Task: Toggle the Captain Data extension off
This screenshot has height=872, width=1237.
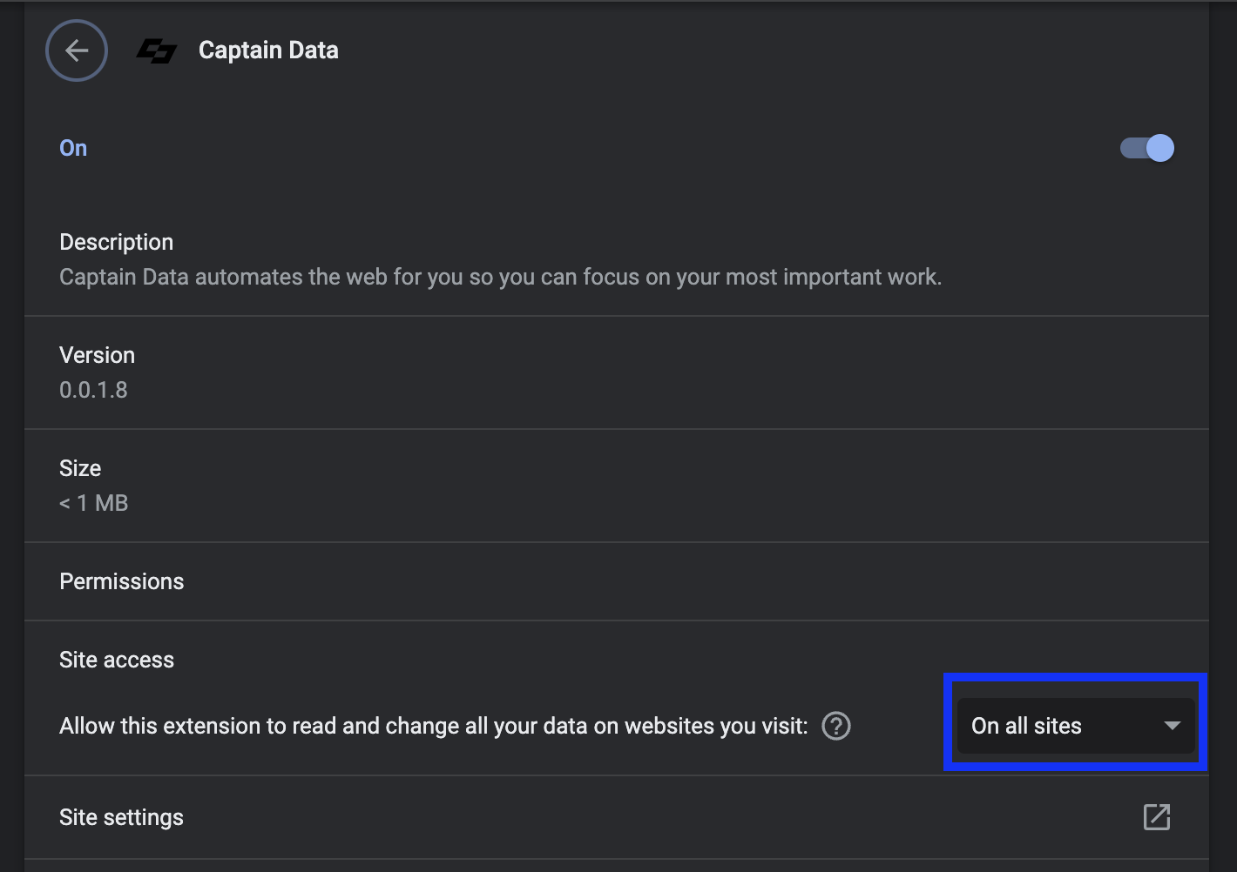Action: 1146,148
